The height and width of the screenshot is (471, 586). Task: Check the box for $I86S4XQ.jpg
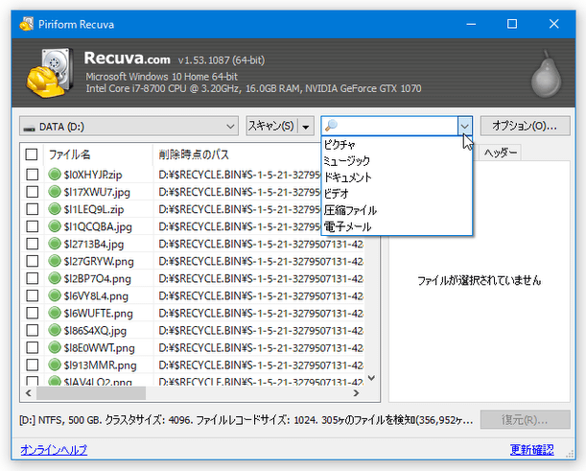click(x=33, y=330)
